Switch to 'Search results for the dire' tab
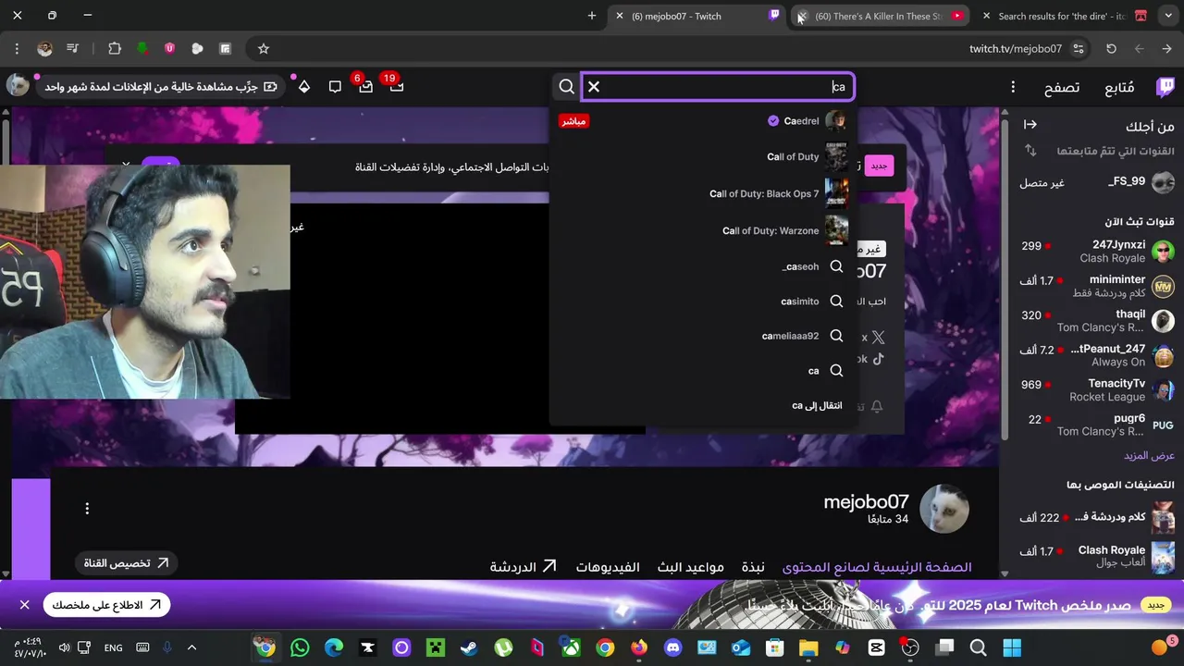The height and width of the screenshot is (666, 1184). coord(1064,16)
